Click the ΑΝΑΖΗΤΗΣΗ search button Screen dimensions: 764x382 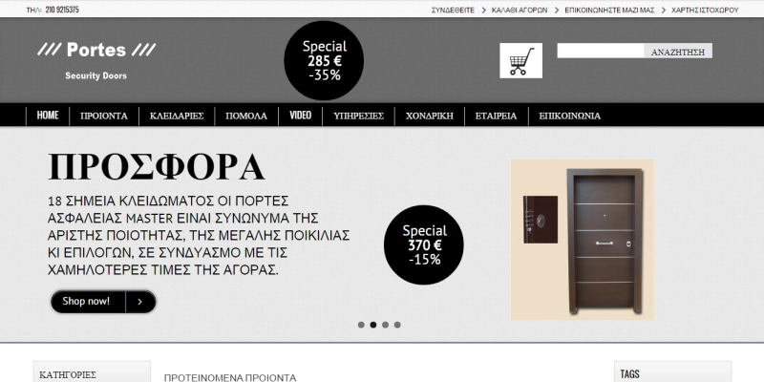pos(678,51)
